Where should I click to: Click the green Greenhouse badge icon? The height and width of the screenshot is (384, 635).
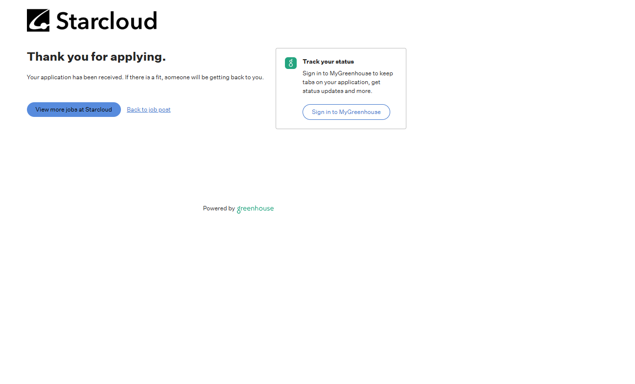(x=291, y=63)
